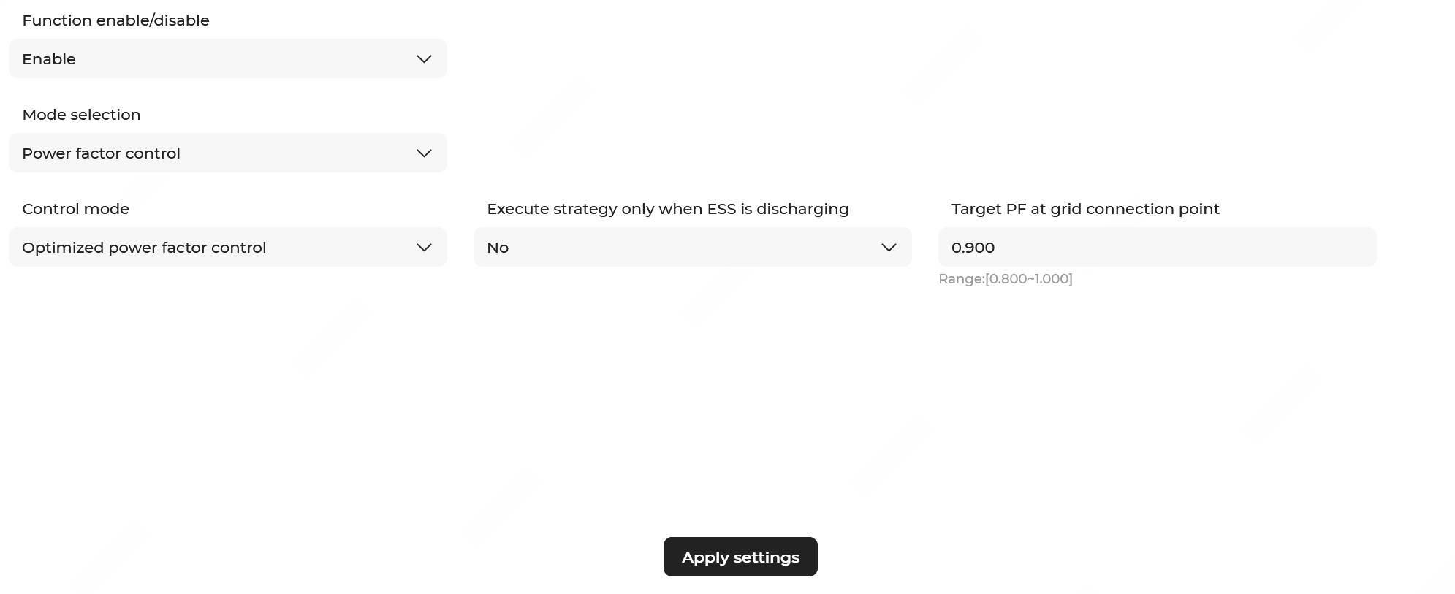1455x594 pixels.
Task: Focus the Target PF input field
Action: point(1157,248)
